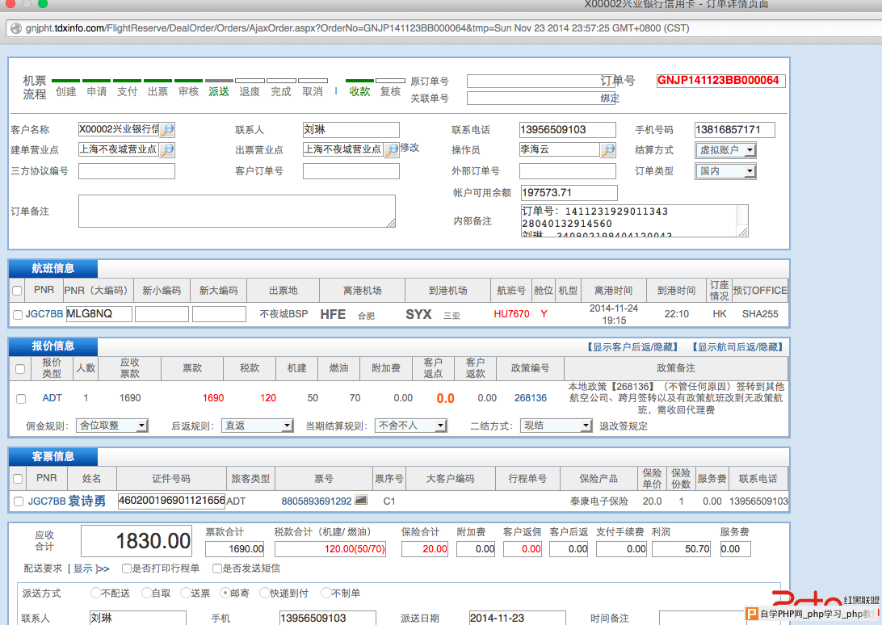Open policy number 268136 link

point(531,398)
